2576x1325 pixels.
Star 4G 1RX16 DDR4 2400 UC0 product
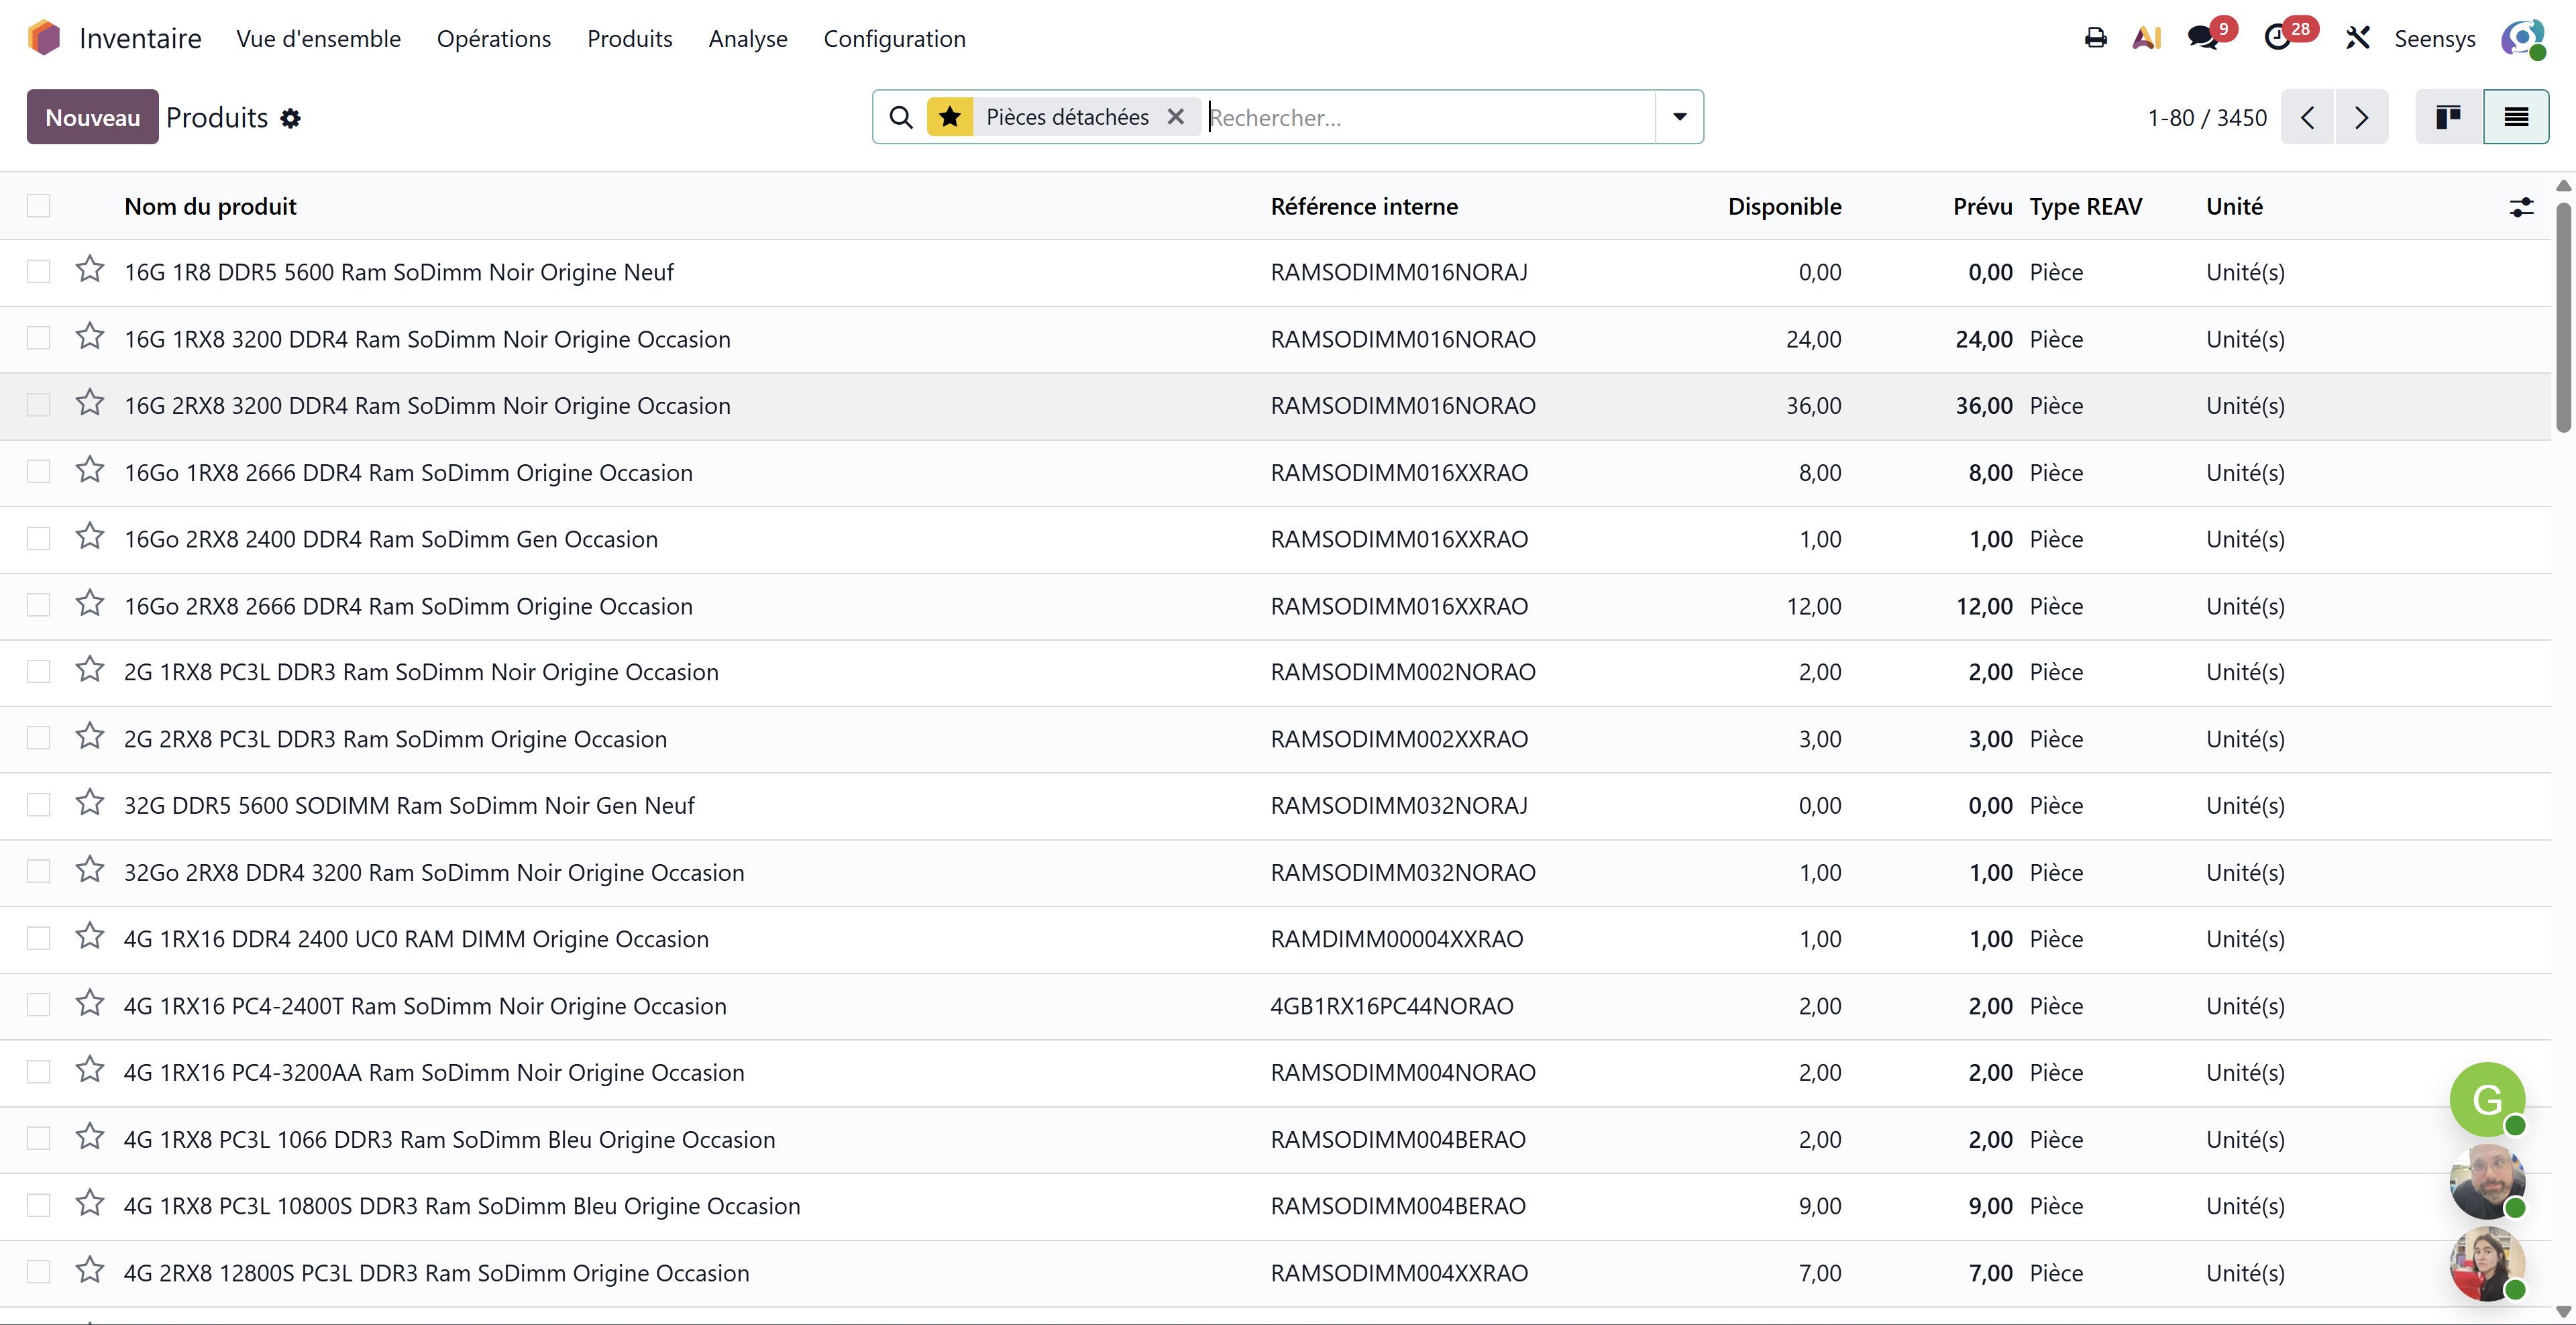[90, 937]
